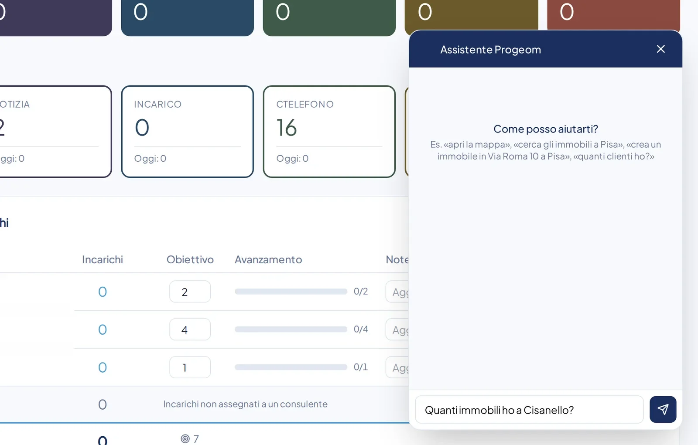Click the 'Oggi: 0' text in INCARICO card
698x445 pixels.
[x=150, y=159]
